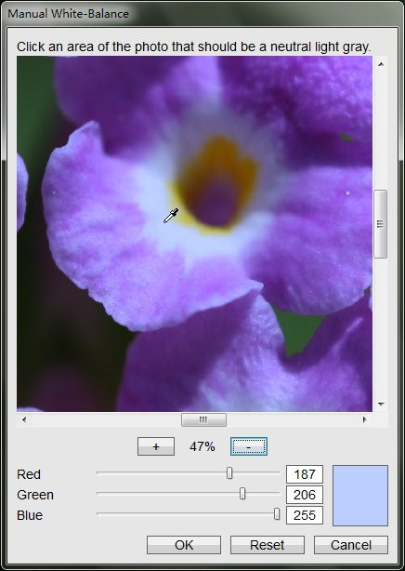Select the Blue value field 255
The width and height of the screenshot is (405, 571).
click(x=305, y=515)
